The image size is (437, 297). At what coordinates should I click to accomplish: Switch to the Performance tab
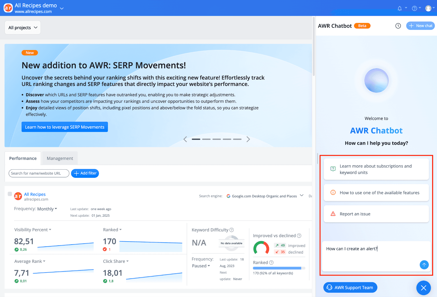pos(23,158)
